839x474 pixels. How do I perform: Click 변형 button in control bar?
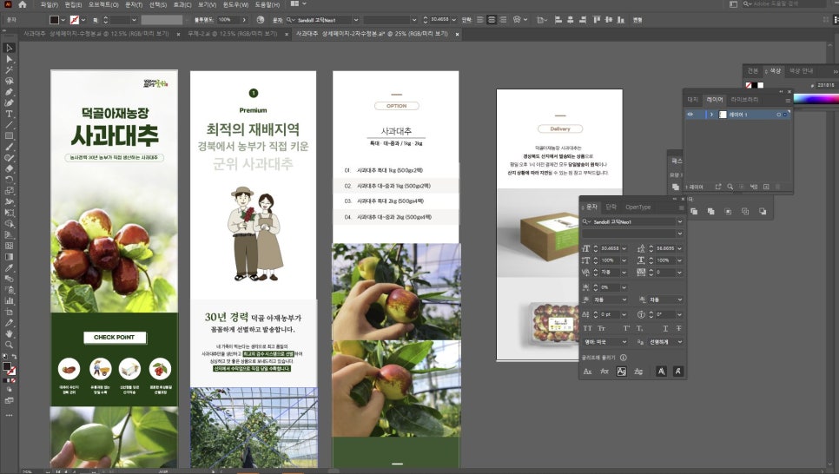638,20
